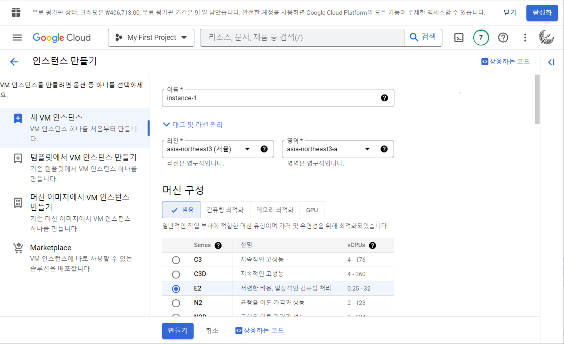564x344 pixels.
Task: Select the 범용 general-purpose tab
Action: (x=181, y=210)
